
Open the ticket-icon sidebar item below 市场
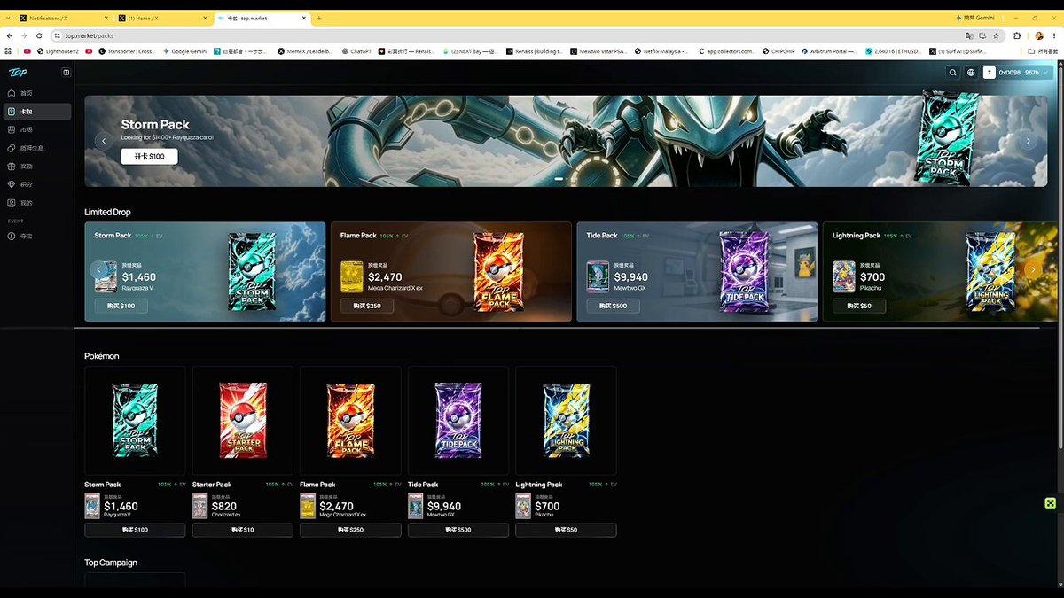pyautogui.click(x=37, y=148)
